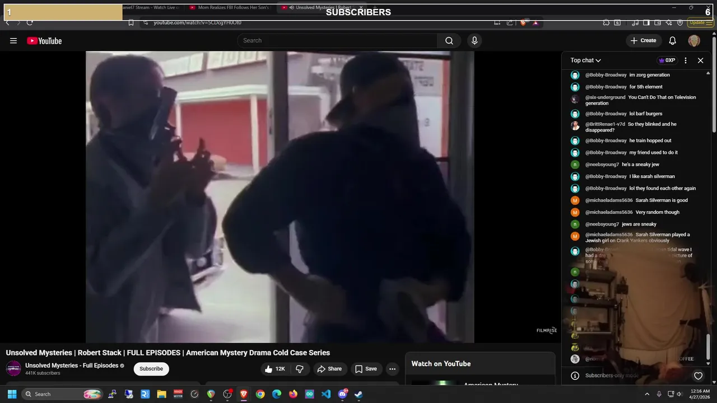Select the 'Unsolved Mysteries | Robert' tab
Screen dimensions: 717x403
323,8
